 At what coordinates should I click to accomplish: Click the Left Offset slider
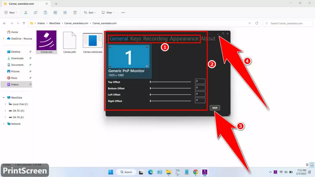[x=170, y=95]
